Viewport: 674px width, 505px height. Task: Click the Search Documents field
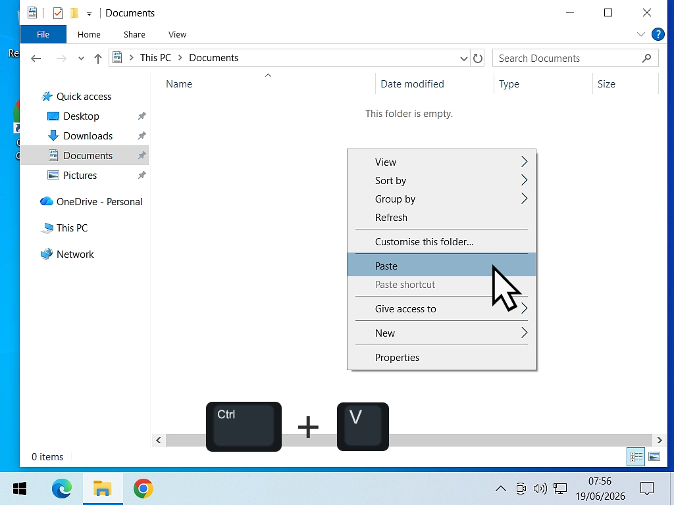pyautogui.click(x=575, y=59)
